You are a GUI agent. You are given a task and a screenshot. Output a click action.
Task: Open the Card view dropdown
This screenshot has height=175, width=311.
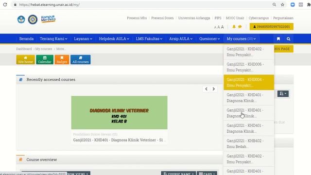[207, 173]
